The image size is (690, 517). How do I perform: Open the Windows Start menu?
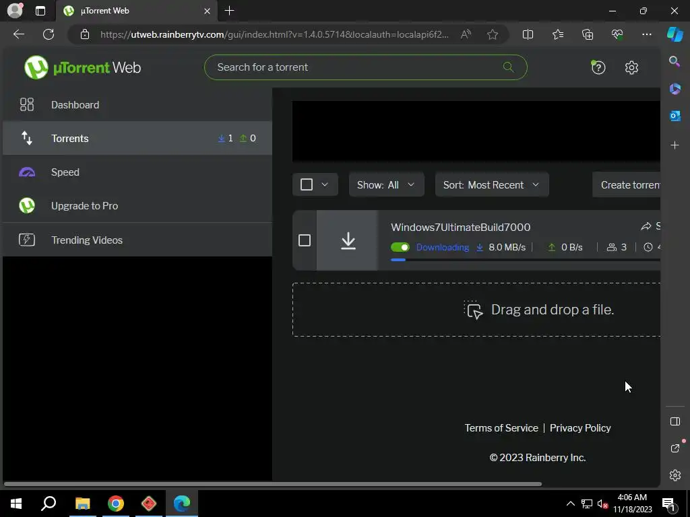click(16, 504)
